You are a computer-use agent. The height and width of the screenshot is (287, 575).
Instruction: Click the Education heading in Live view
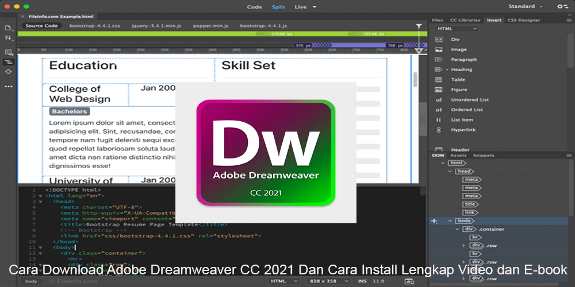(x=83, y=65)
